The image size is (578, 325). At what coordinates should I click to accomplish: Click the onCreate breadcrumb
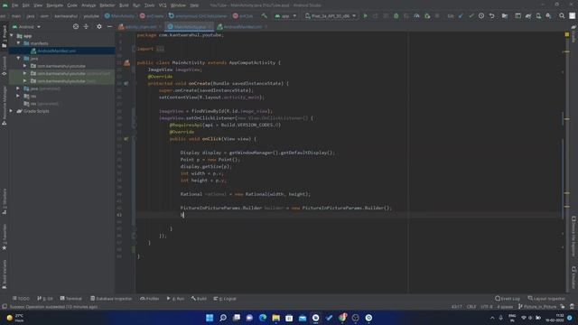[x=152, y=16]
